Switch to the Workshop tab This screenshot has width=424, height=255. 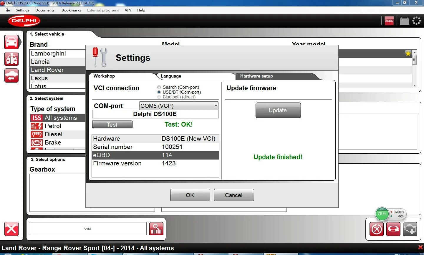122,76
